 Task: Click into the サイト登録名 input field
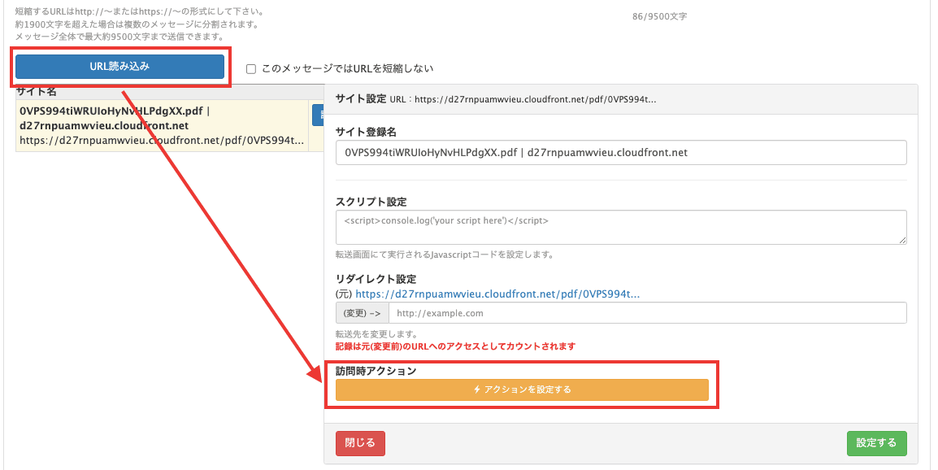click(621, 152)
